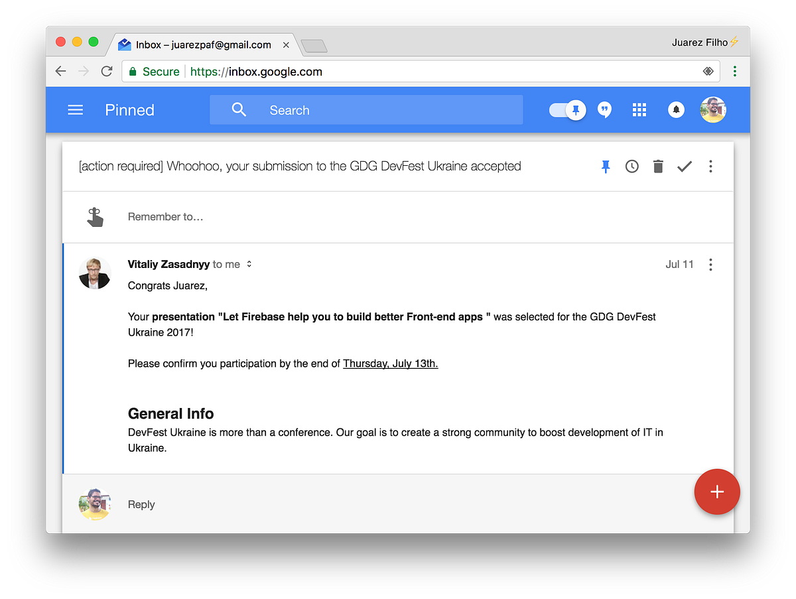Mark email done with checkmark
Image resolution: width=796 pixels, height=599 pixels.
tap(685, 166)
